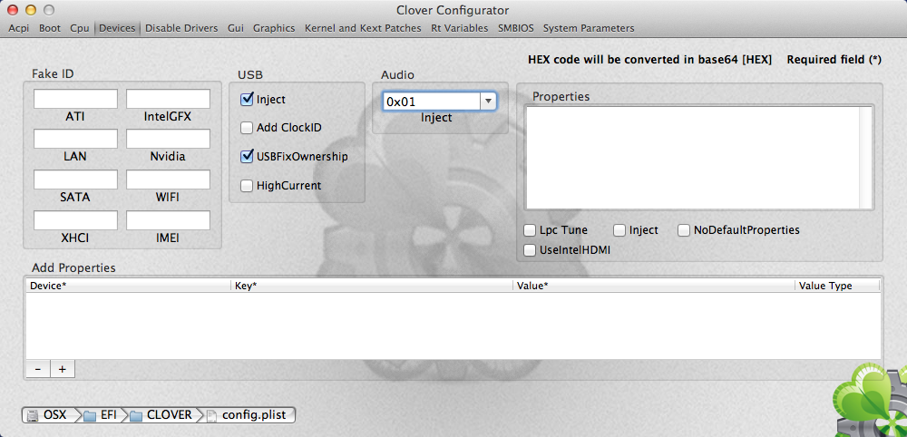907x437 pixels.
Task: Open the Audio Inject dropdown
Action: pyautogui.click(x=488, y=102)
